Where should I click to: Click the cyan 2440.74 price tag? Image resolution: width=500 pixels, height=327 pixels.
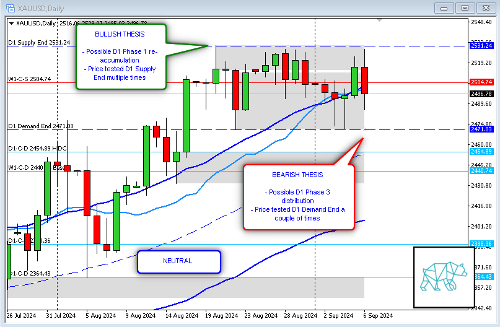[x=481, y=171]
